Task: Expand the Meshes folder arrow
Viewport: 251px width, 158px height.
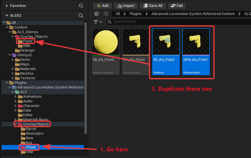Action: [13, 74]
